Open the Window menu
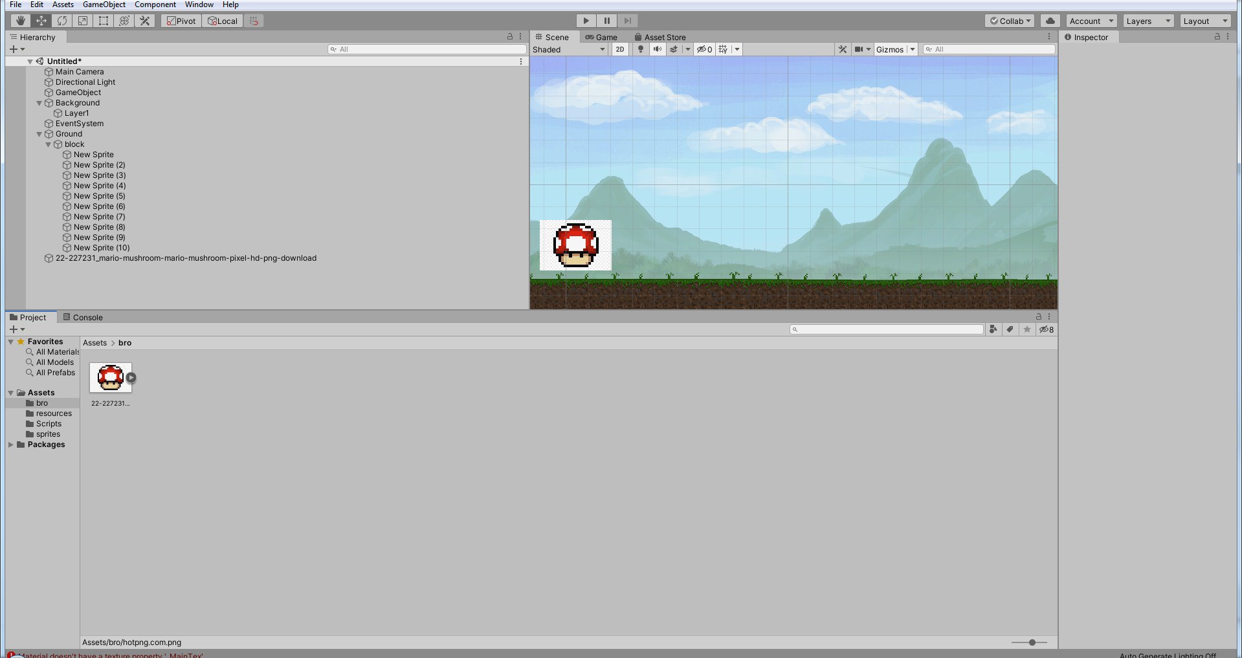1242x658 pixels. (199, 5)
